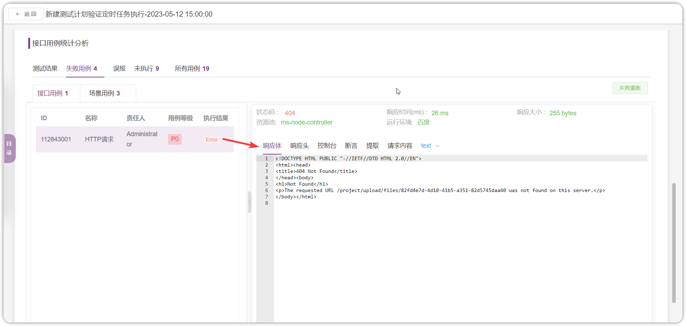Show the 所有用例 19 tab

pyautogui.click(x=192, y=69)
